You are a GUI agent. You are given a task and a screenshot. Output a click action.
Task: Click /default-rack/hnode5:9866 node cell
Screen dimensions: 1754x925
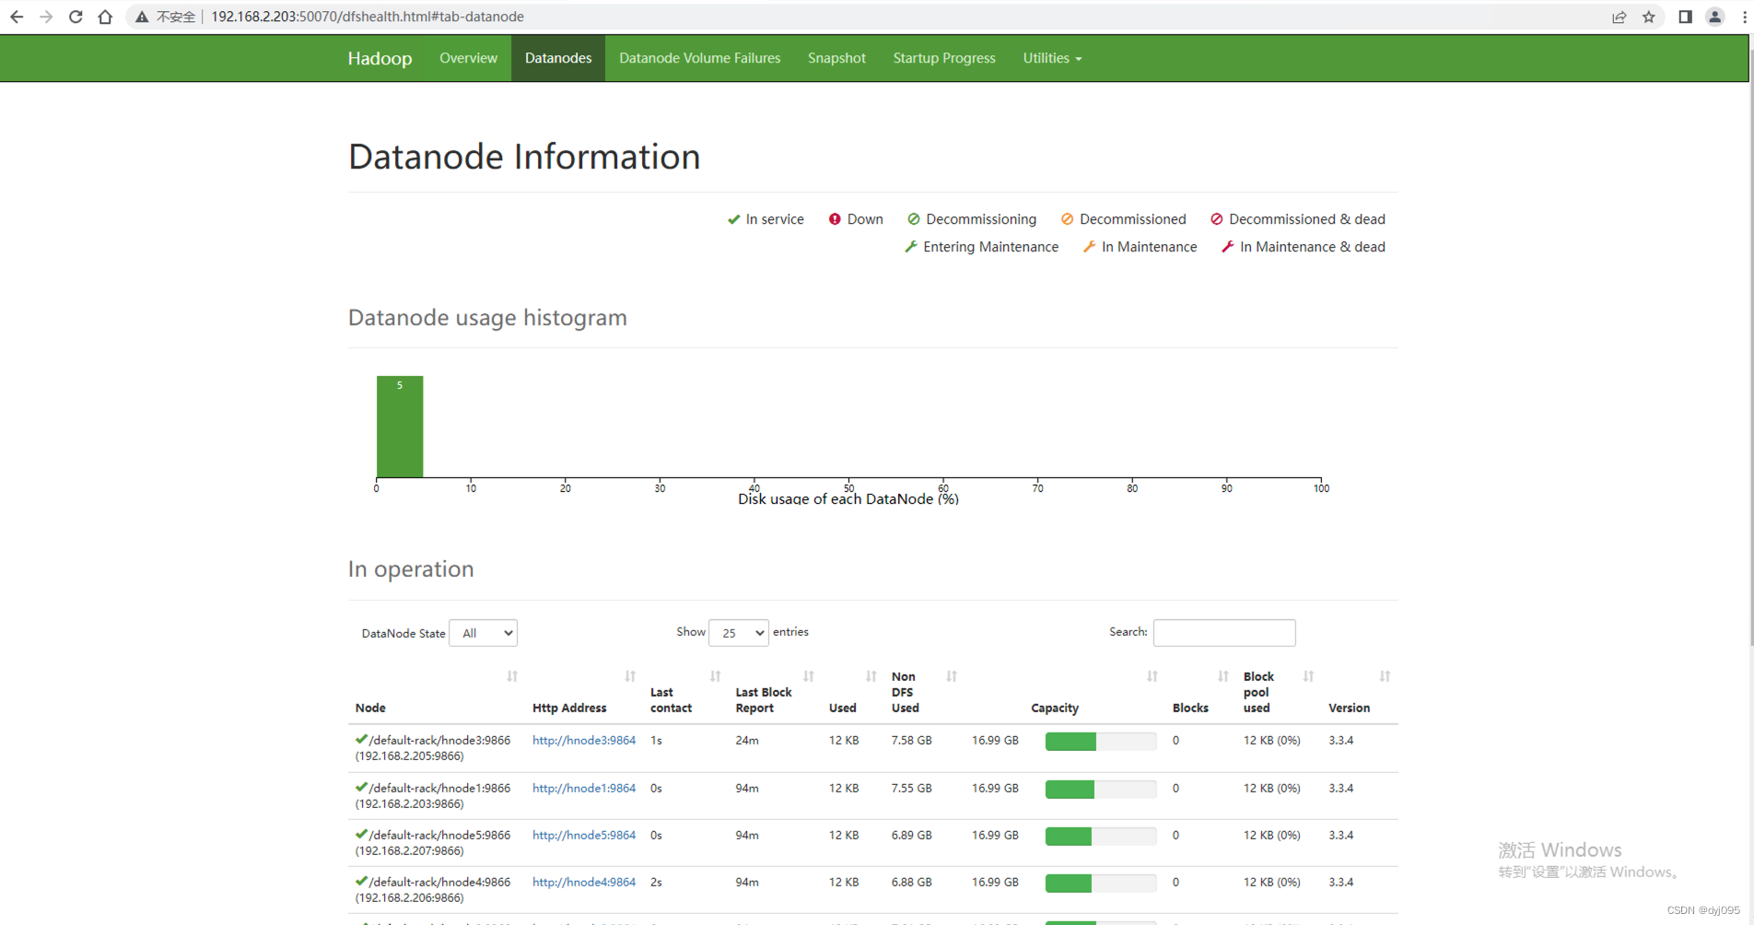[433, 843]
